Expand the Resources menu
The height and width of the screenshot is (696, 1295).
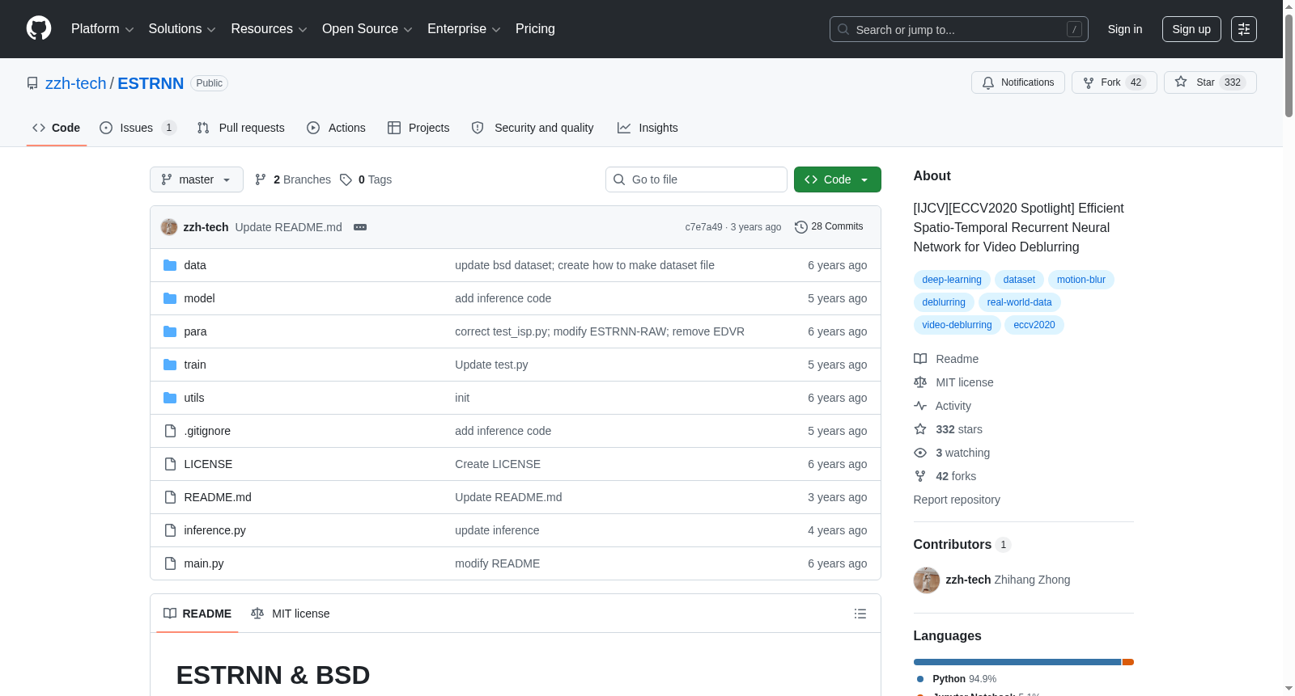click(x=269, y=29)
